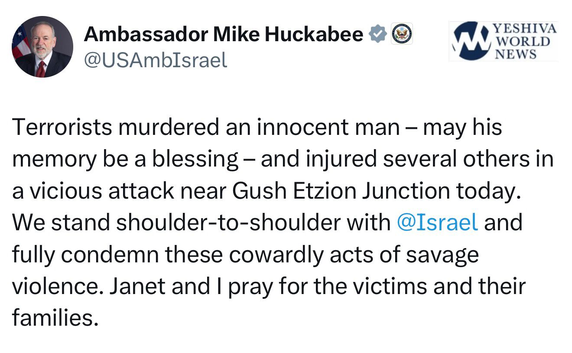The height and width of the screenshot is (353, 572).
Task: Click the government seal badge beside the name
Action: [402, 34]
